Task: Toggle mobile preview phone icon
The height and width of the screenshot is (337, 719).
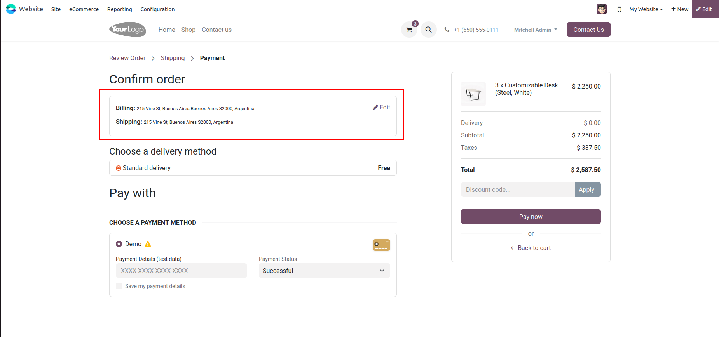Action: click(619, 9)
